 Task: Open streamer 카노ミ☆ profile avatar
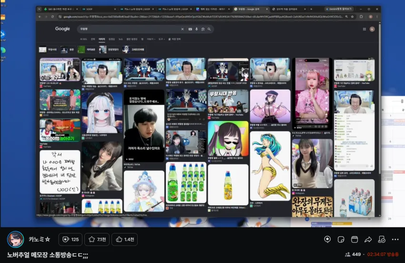pos(16,239)
